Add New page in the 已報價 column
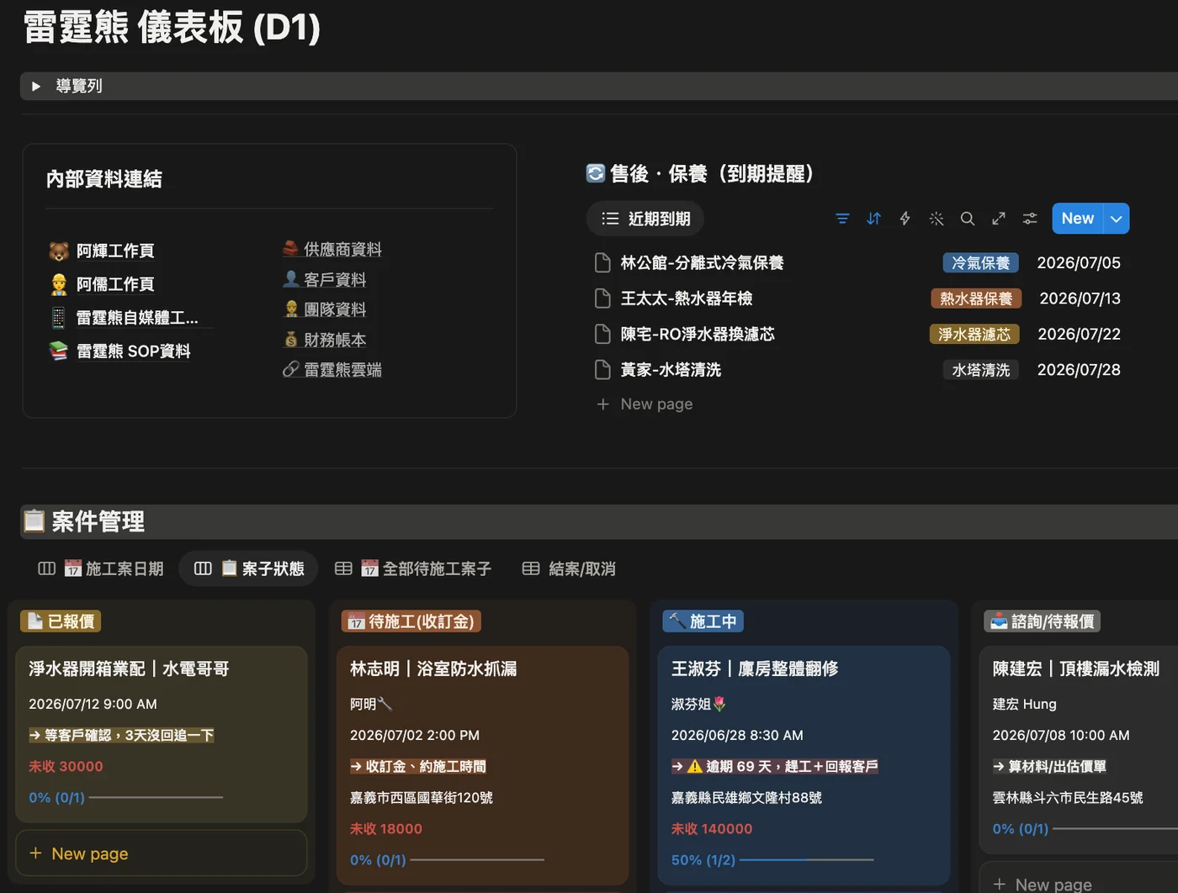1178x893 pixels. pos(162,853)
